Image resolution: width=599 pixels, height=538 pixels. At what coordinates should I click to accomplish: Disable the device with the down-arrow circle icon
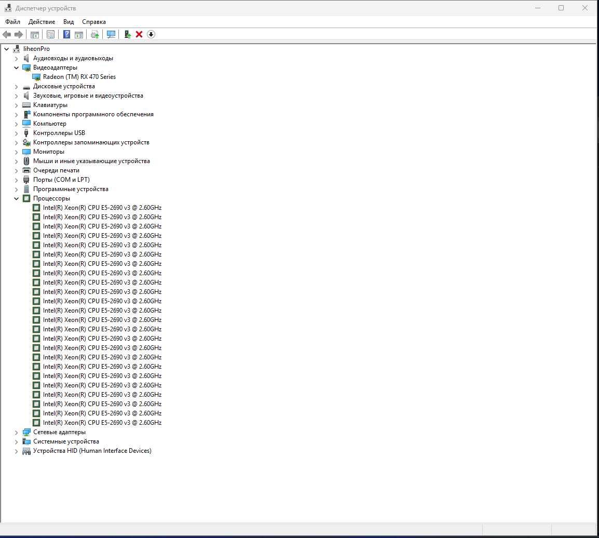151,34
